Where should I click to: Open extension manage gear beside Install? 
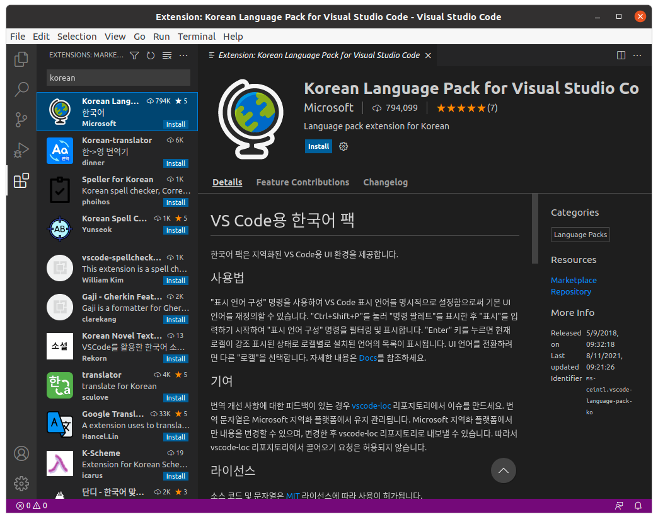pos(343,146)
